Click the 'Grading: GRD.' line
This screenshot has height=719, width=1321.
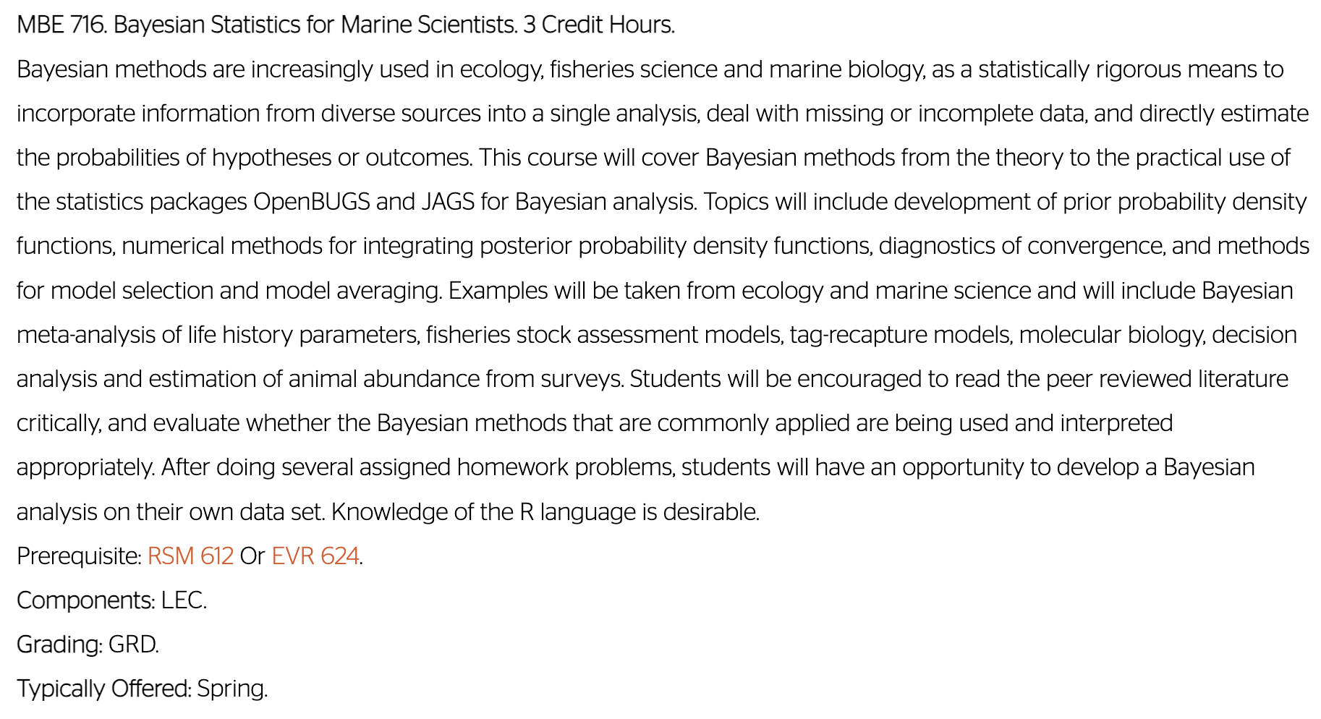[88, 644]
